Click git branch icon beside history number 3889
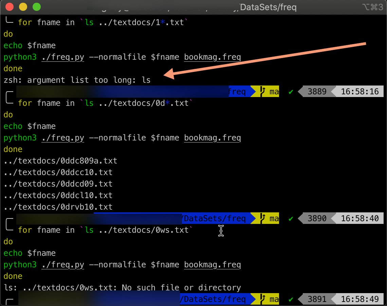The width and height of the screenshot is (387, 306). 262,92
